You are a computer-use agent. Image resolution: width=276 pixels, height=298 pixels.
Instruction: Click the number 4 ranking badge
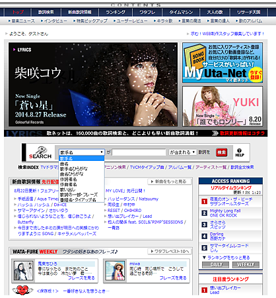(205, 236)
